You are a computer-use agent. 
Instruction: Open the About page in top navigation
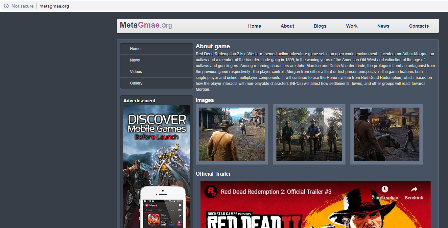point(287,26)
